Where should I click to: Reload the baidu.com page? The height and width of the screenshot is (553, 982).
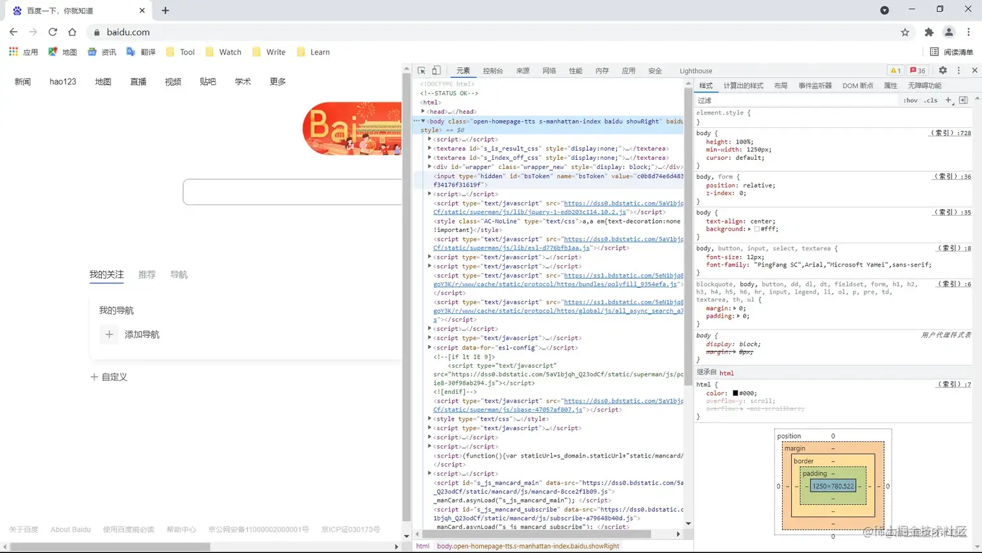[53, 32]
